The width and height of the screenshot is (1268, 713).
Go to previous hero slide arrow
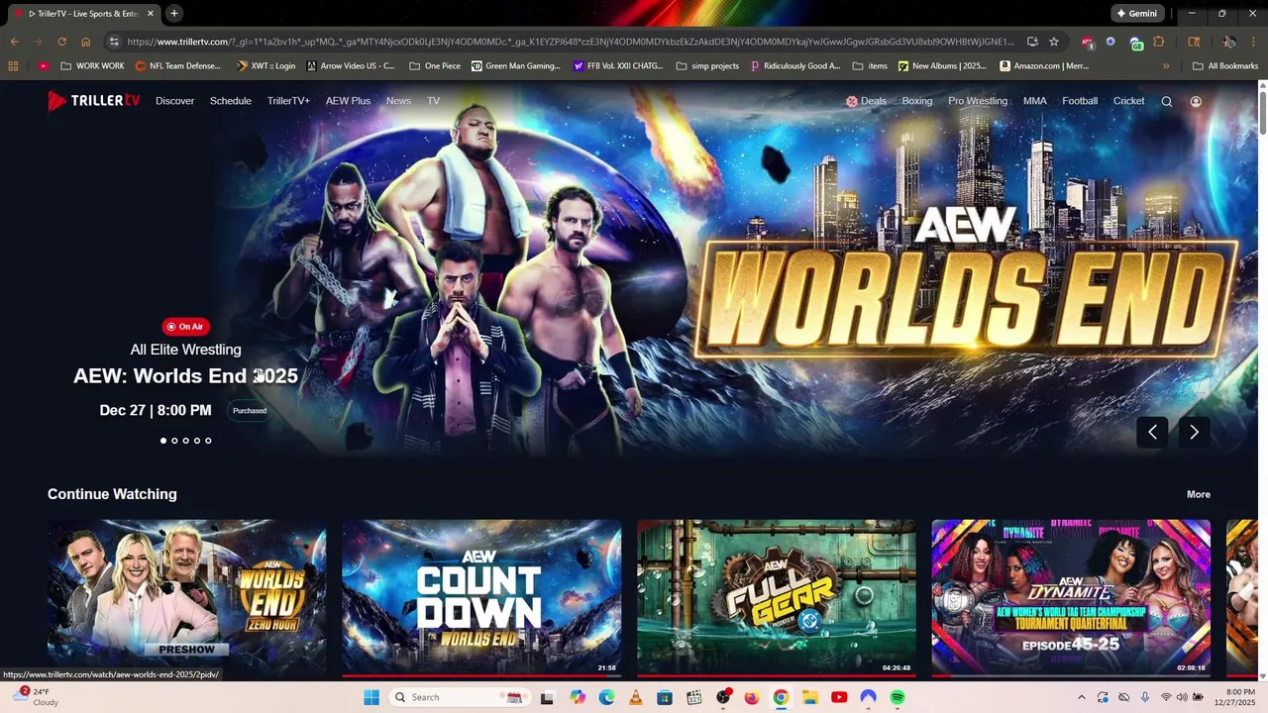tap(1152, 432)
